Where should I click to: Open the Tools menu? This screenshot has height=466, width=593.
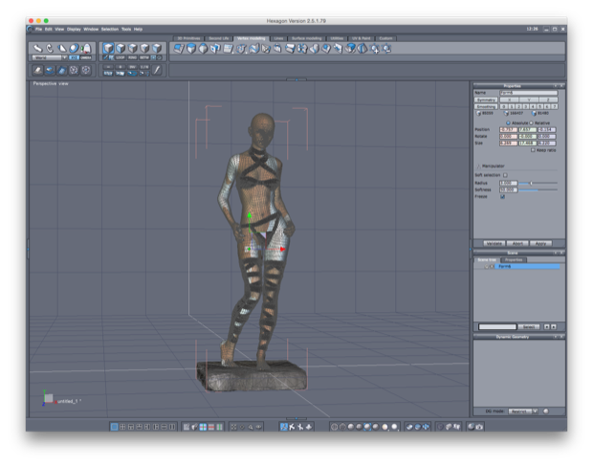point(126,29)
